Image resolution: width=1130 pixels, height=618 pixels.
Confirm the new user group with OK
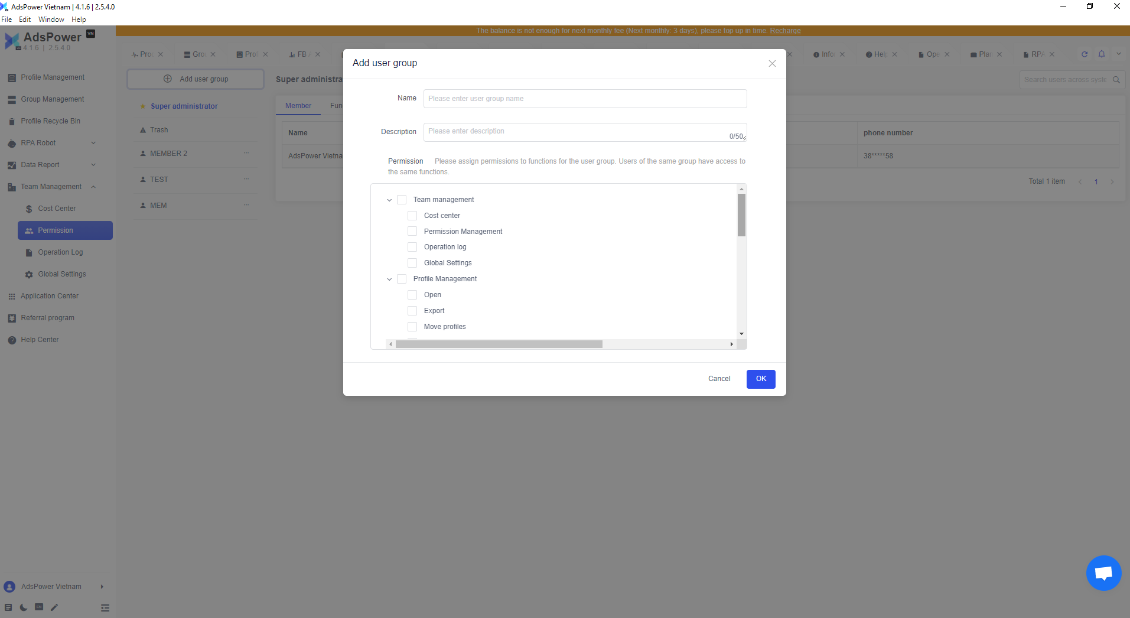(x=761, y=379)
